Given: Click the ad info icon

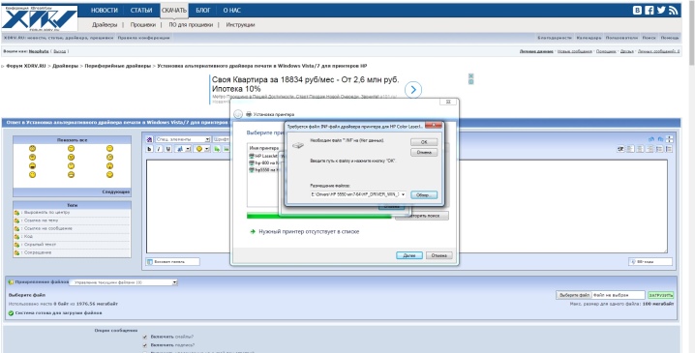Looking at the screenshot, I should [x=471, y=81].
